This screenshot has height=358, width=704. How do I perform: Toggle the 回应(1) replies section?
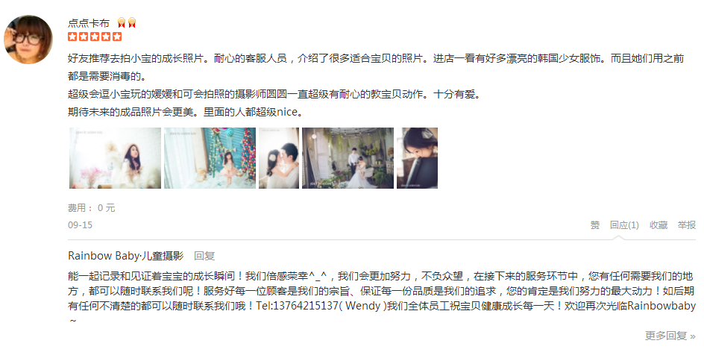point(624,225)
